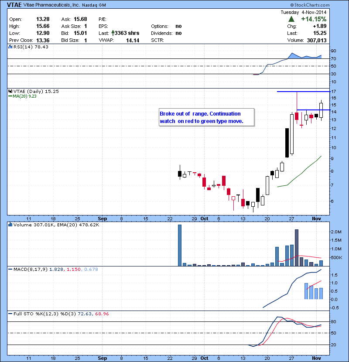Click the RSI(14) legend icon
This screenshot has width=349, height=362.
10,47
